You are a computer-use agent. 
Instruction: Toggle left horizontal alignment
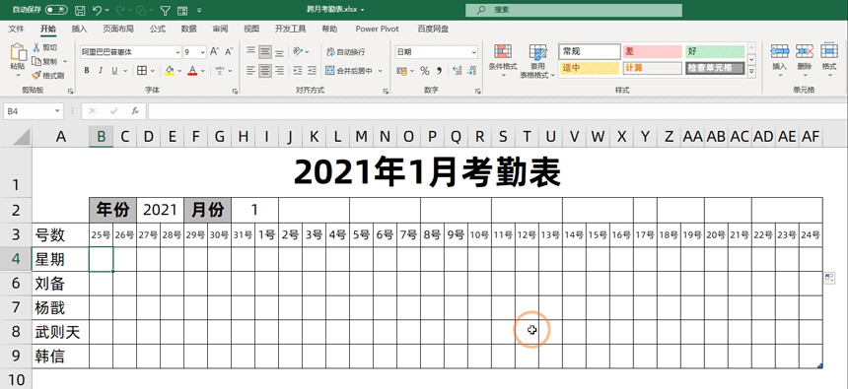tap(250, 70)
